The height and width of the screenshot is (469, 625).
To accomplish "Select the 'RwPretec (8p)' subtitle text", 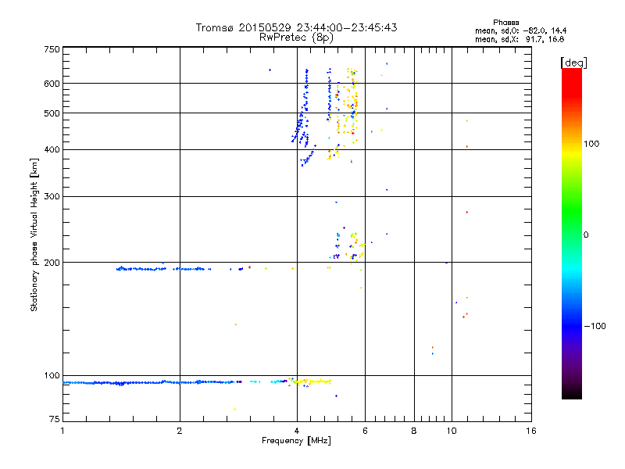I will [x=296, y=38].
